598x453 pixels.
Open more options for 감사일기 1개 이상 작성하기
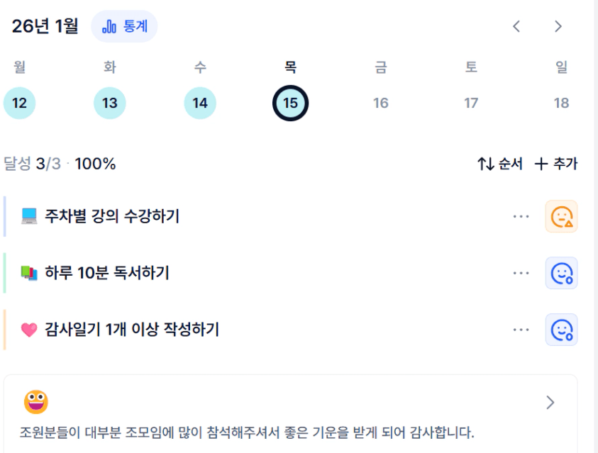[x=521, y=330]
